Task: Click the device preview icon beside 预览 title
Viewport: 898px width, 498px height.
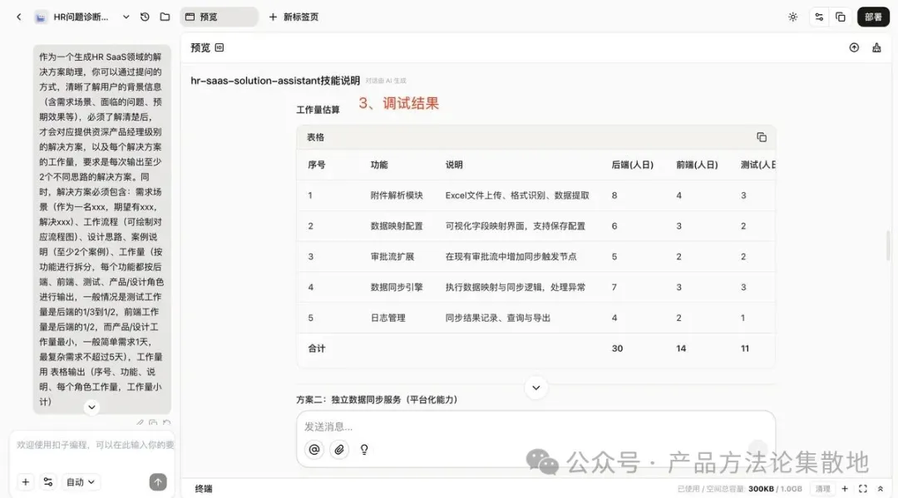Action: [x=218, y=47]
